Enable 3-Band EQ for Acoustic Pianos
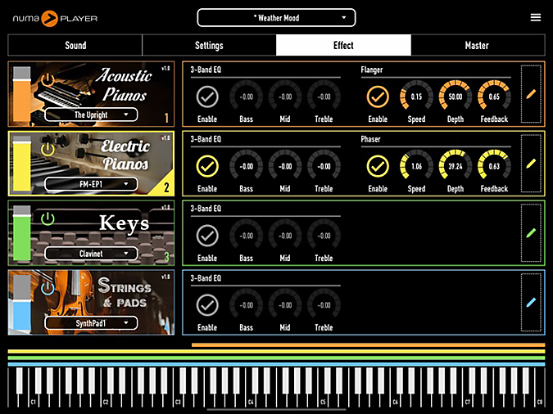Viewport: 553px width, 414px height. click(207, 97)
